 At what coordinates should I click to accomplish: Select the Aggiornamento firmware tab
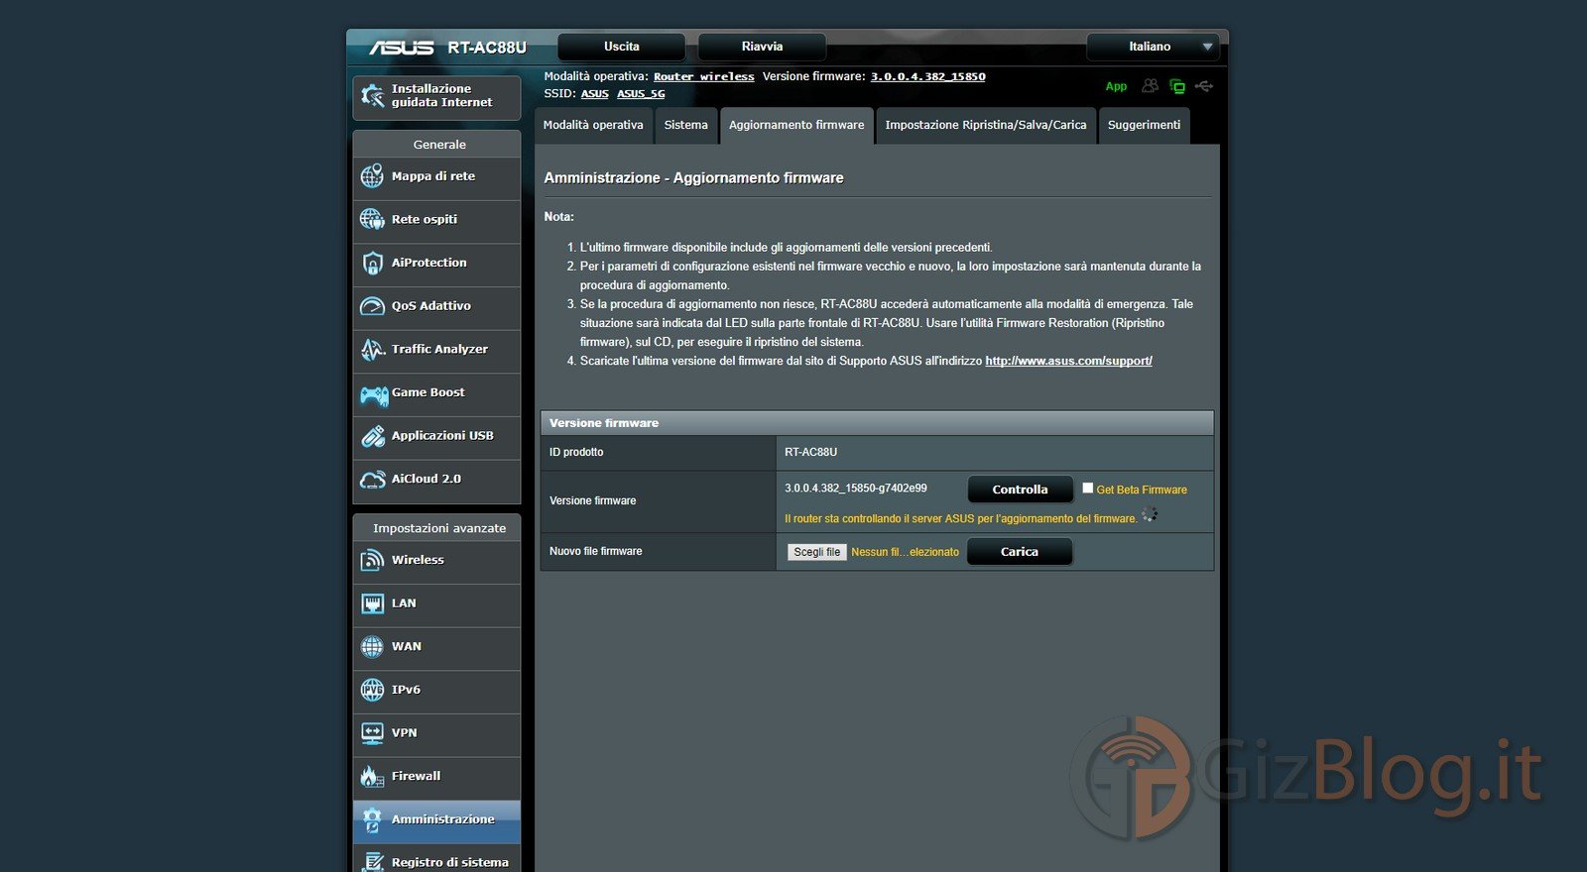click(x=796, y=125)
